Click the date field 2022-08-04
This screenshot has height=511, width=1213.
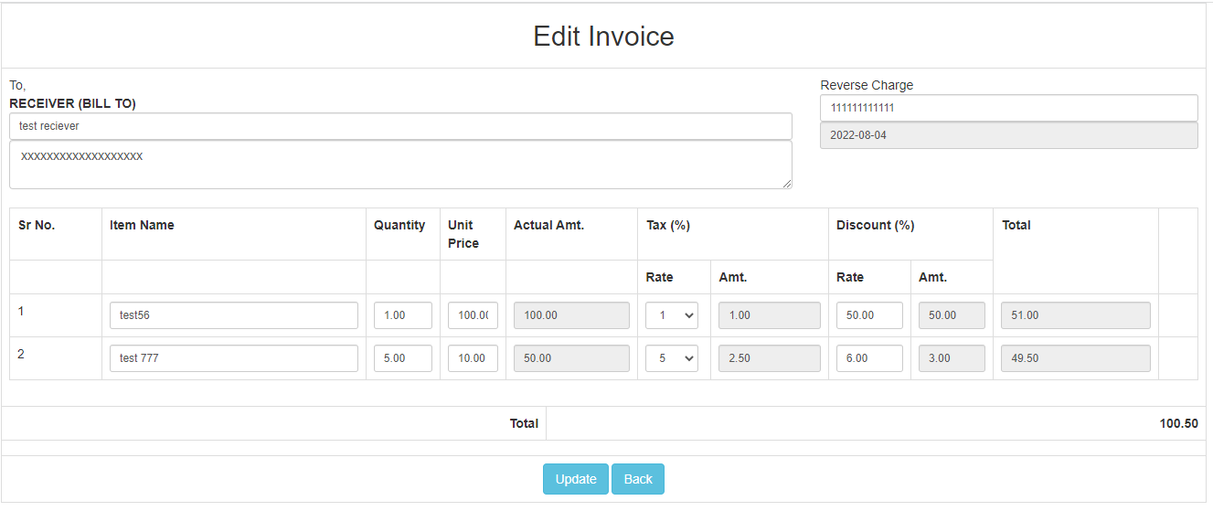point(1009,135)
